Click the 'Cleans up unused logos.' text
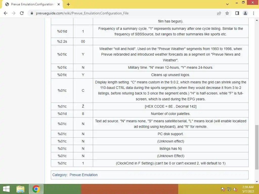 (171, 75)
